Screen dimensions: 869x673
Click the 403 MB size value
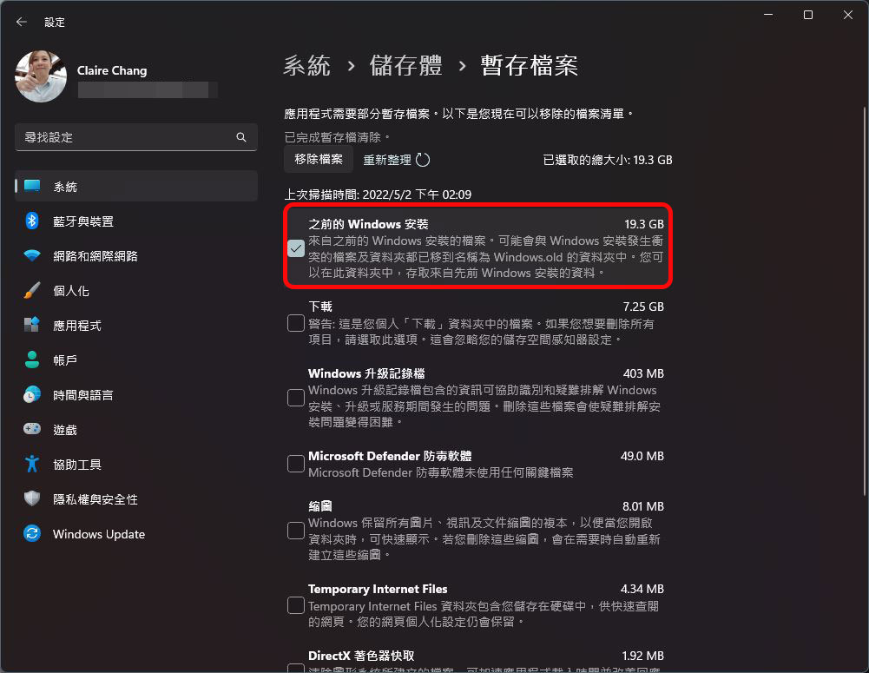click(x=643, y=373)
